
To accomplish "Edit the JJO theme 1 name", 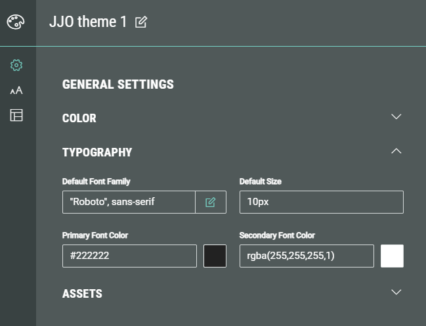I will (x=141, y=22).
